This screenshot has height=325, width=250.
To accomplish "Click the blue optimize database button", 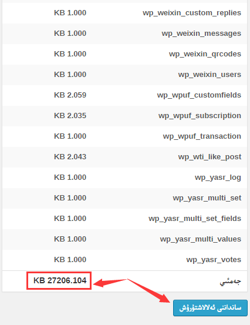I will pos(210,308).
